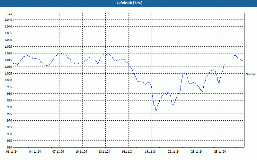Pick the 16.11.24 date label

pyautogui.click(x=128, y=151)
